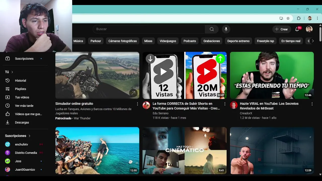Open Edu Serrano channel avatar icon

[146, 105]
